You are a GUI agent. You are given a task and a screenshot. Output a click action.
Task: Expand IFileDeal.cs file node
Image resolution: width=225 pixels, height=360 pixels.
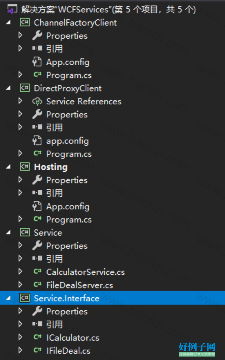pyautogui.click(x=20, y=350)
